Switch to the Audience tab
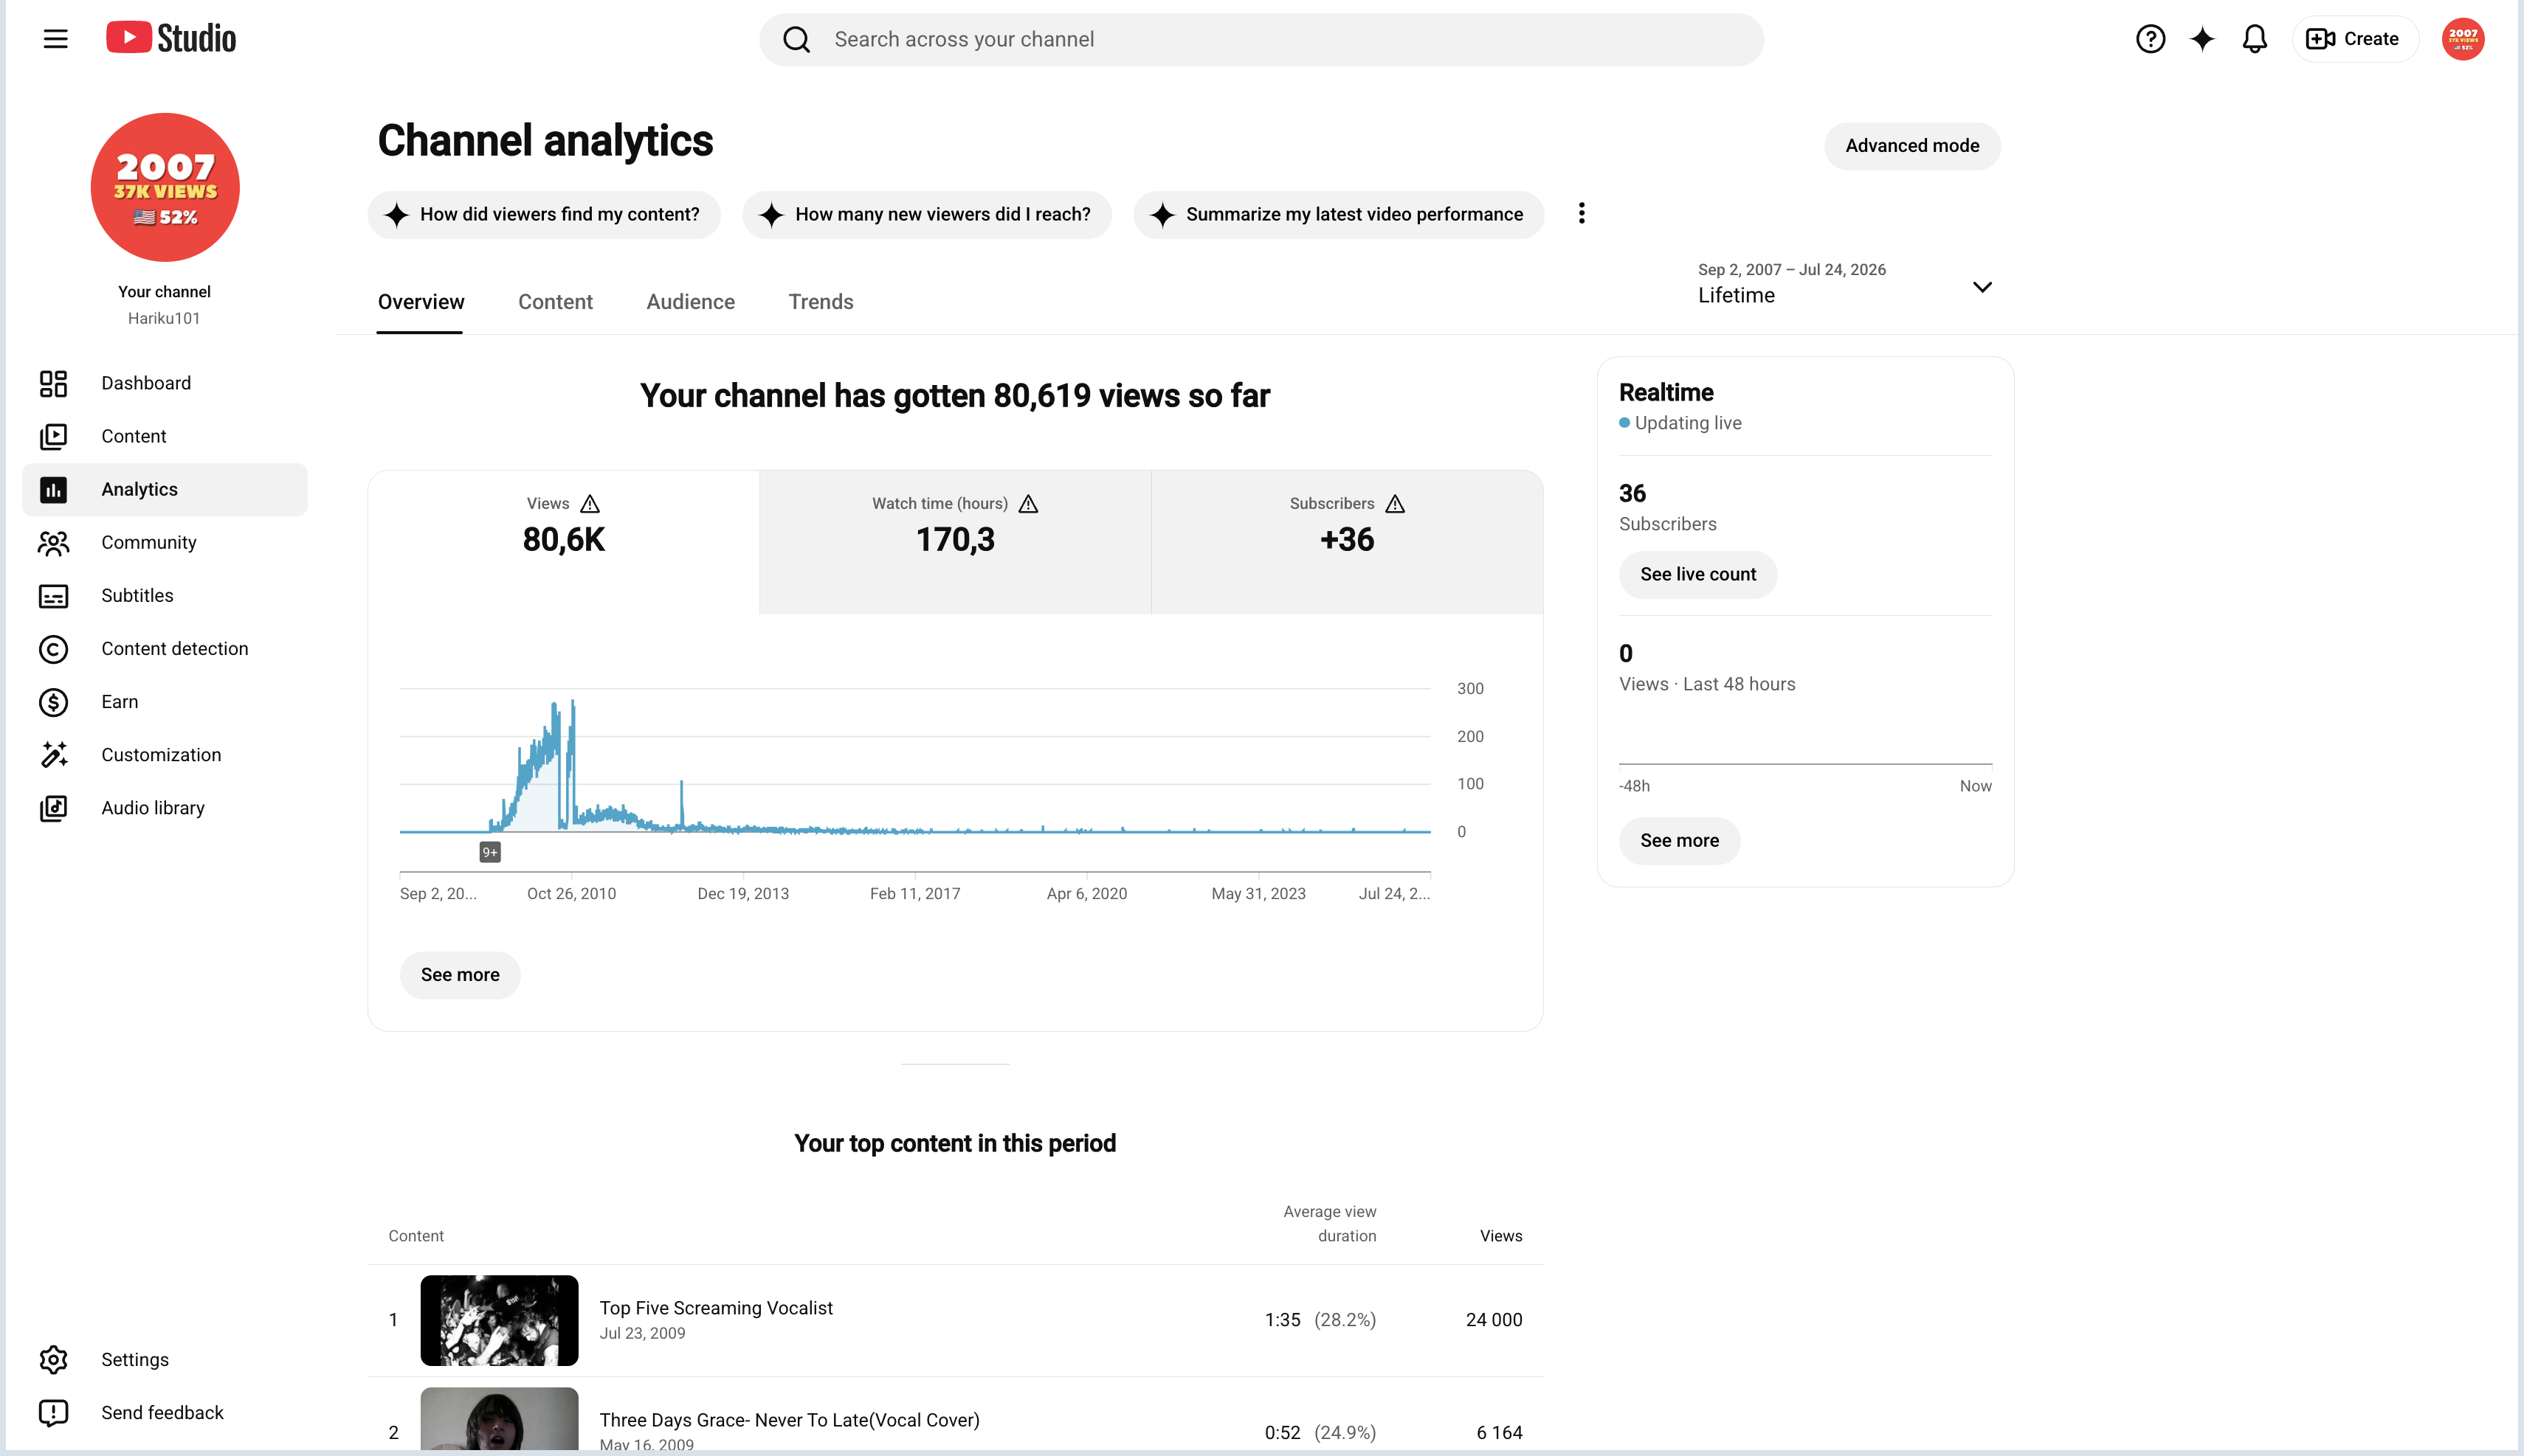 point(690,302)
